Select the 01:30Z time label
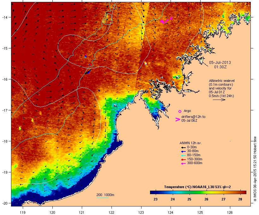This screenshot has height=215, width=259. pyautogui.click(x=220, y=67)
